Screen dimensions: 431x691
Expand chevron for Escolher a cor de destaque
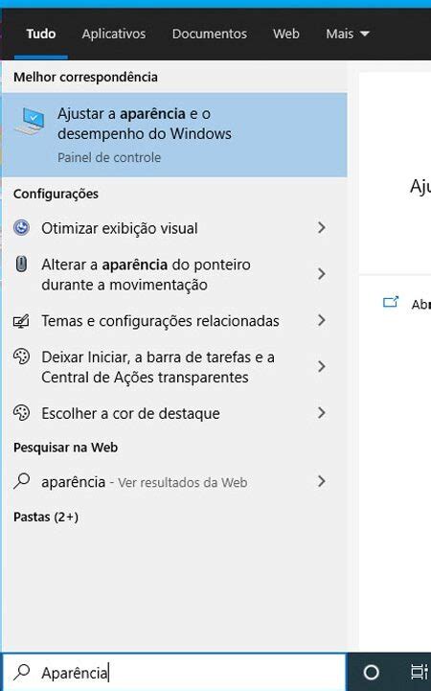[322, 413]
